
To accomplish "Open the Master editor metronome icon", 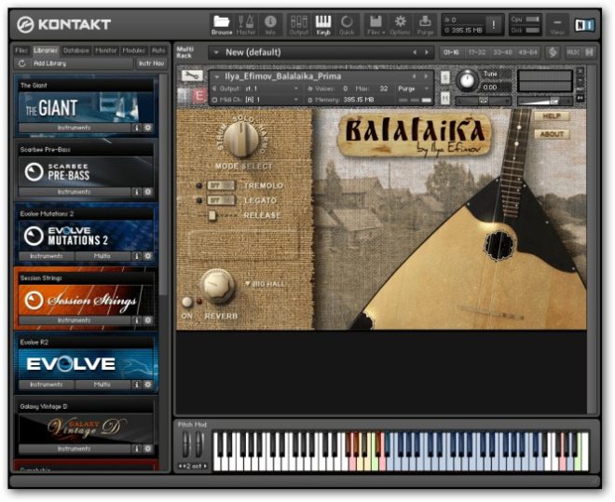I will tap(246, 24).
